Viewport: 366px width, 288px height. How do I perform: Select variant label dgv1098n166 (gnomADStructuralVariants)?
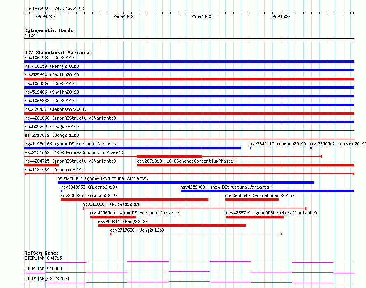click(x=72, y=144)
